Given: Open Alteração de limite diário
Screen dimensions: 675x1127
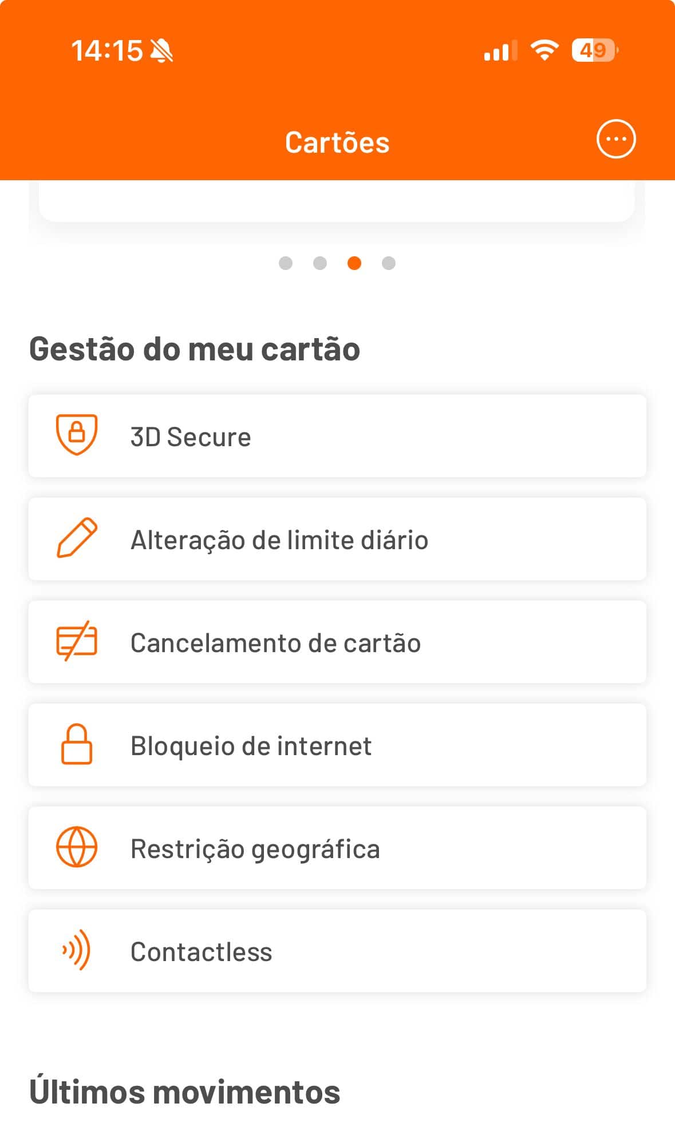Looking at the screenshot, I should [337, 539].
